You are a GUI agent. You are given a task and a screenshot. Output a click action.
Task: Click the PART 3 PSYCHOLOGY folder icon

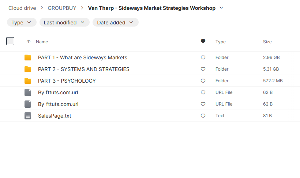click(28, 81)
